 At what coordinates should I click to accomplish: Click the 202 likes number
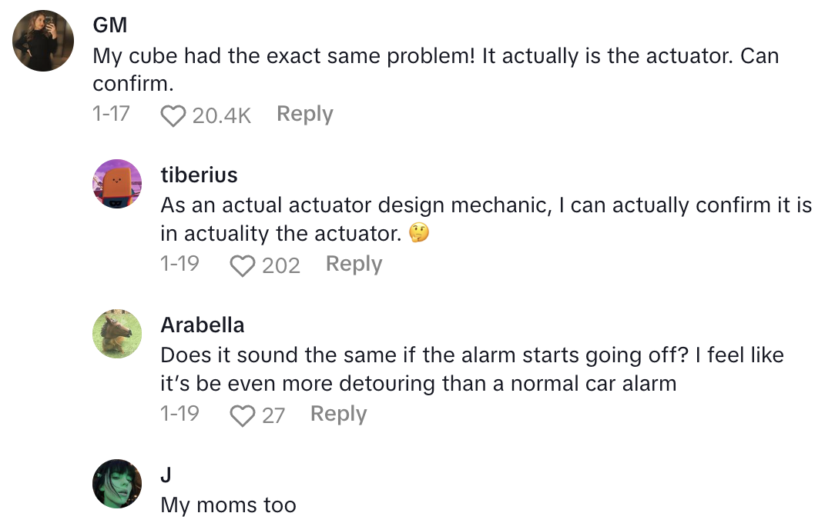coord(281,265)
